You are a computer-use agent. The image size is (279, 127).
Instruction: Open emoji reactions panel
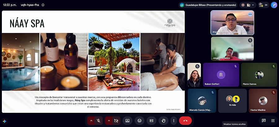[x=139, y=121]
